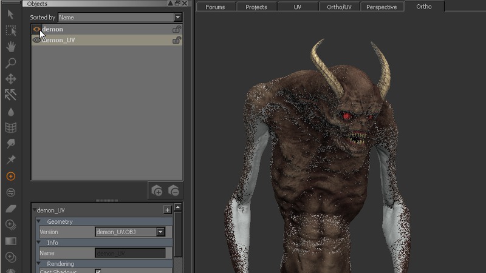Click the Name input field
Viewport: 486px width, 273px height.
click(x=130, y=253)
